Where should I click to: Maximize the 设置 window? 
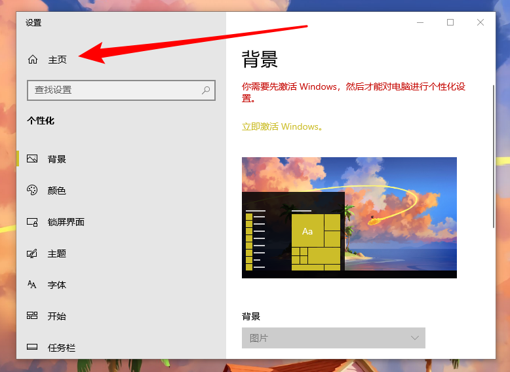click(450, 22)
